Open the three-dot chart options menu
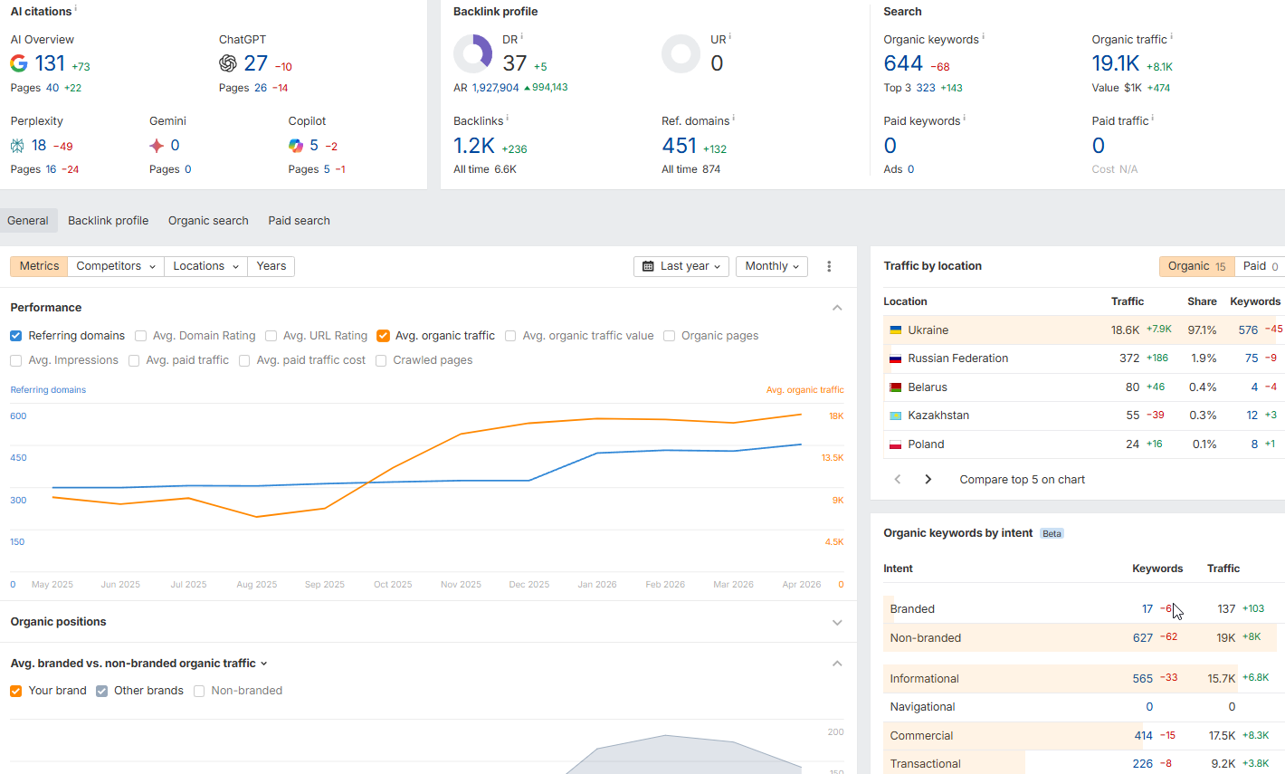Screen dimensions: 1285x774 point(829,266)
